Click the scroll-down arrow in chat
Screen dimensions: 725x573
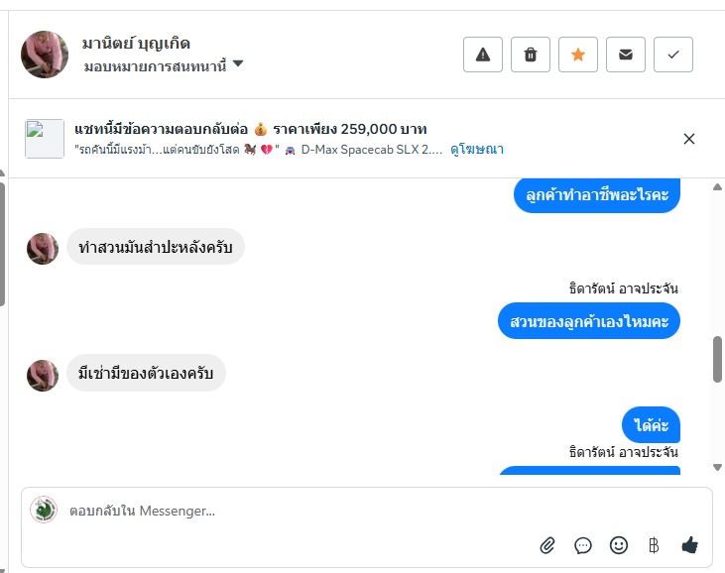pyautogui.click(x=717, y=467)
